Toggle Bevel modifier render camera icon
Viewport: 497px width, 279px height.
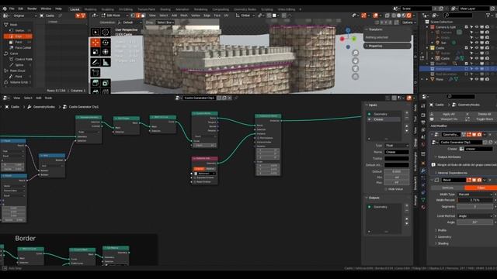point(479,180)
